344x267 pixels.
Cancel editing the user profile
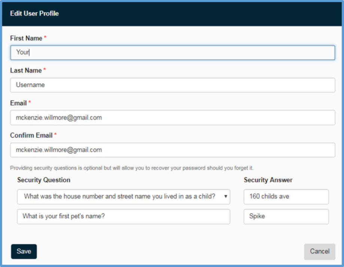coord(319,251)
